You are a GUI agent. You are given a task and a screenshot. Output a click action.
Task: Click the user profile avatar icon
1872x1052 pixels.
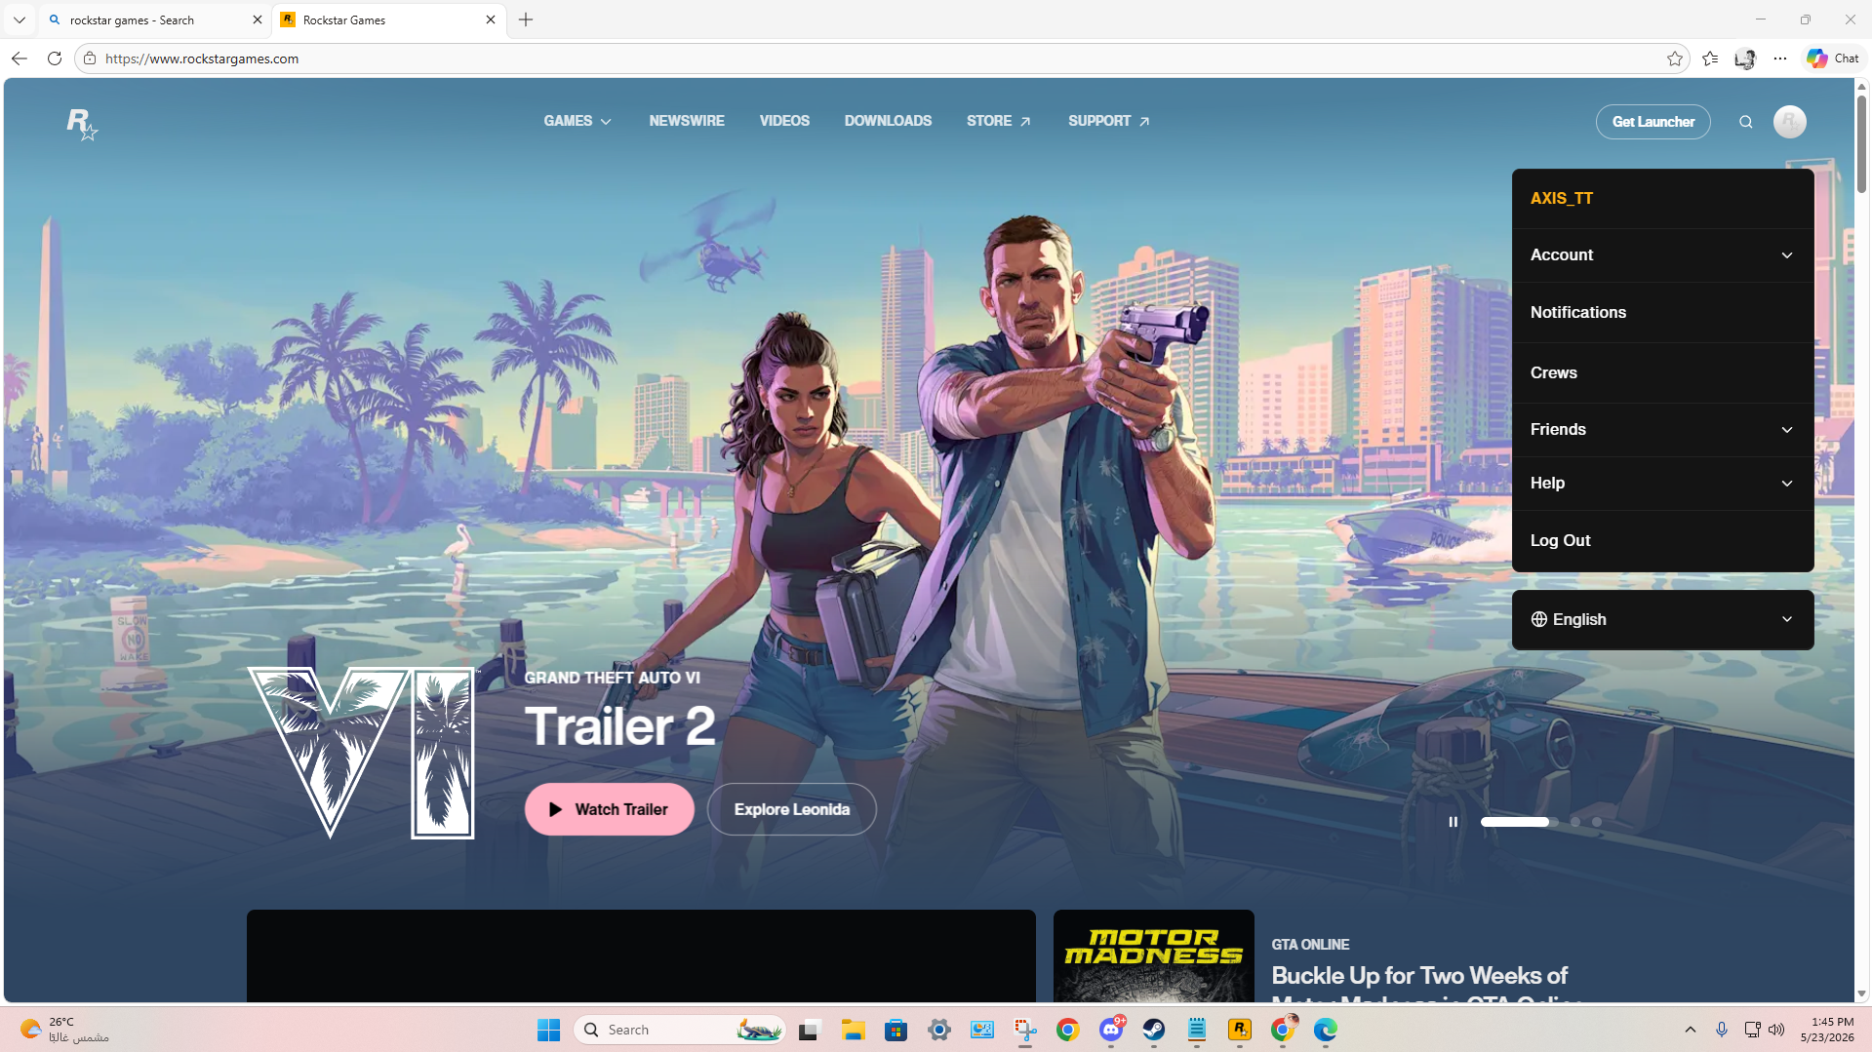click(1790, 122)
